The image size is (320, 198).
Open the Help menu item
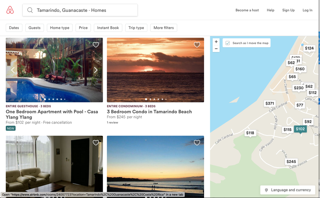(x=270, y=10)
